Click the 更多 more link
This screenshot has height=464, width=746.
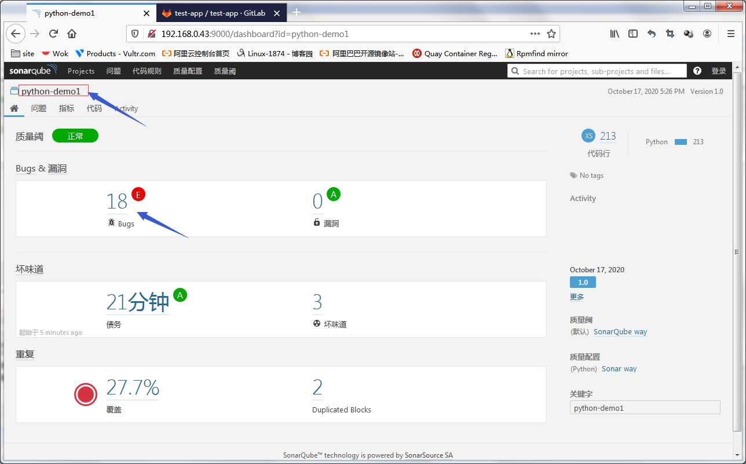click(577, 297)
